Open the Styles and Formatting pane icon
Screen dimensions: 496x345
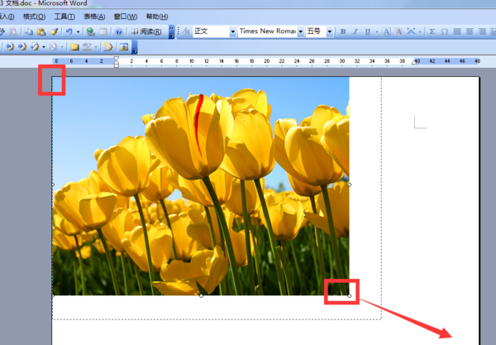click(x=186, y=31)
